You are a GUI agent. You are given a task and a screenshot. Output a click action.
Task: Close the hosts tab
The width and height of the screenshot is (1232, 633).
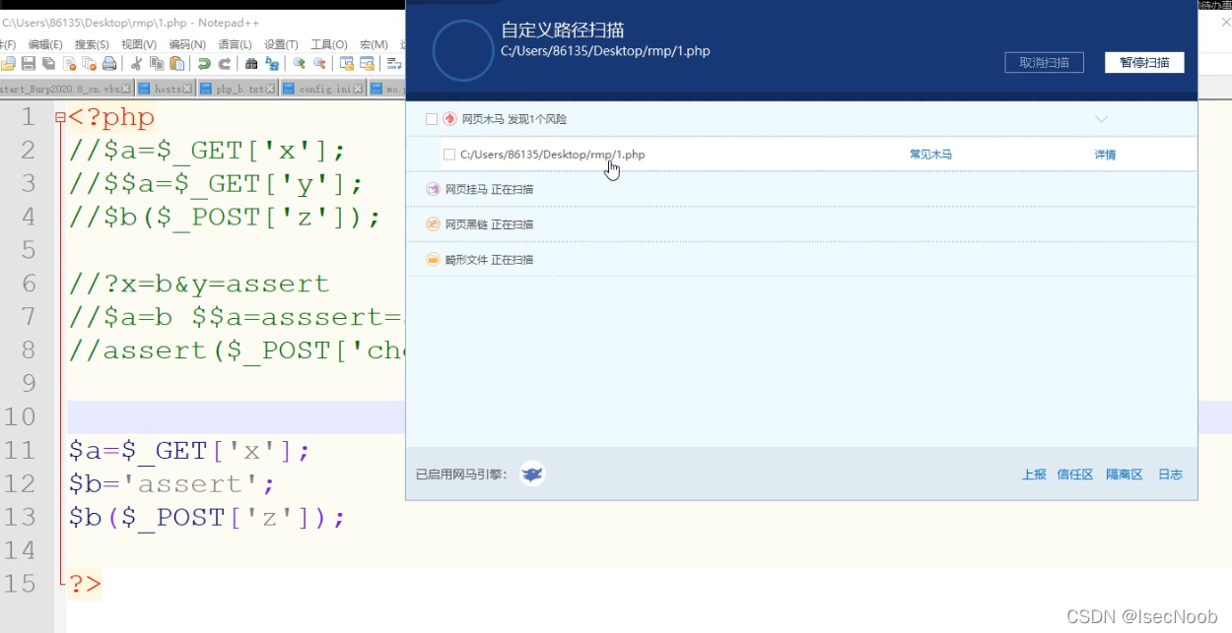tap(188, 89)
